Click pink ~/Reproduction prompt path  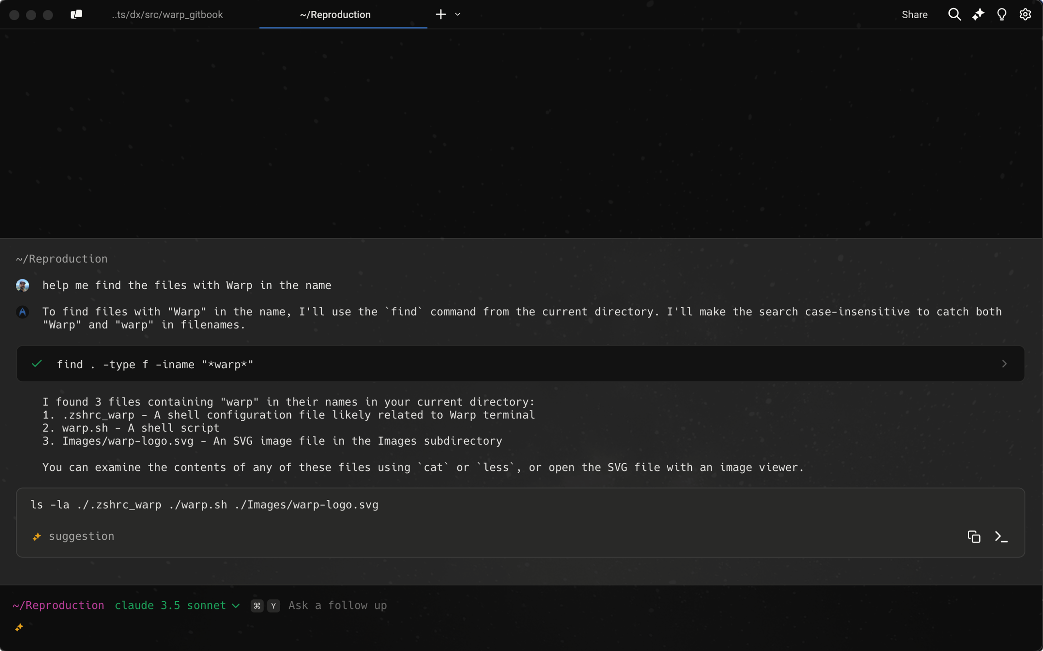point(58,605)
